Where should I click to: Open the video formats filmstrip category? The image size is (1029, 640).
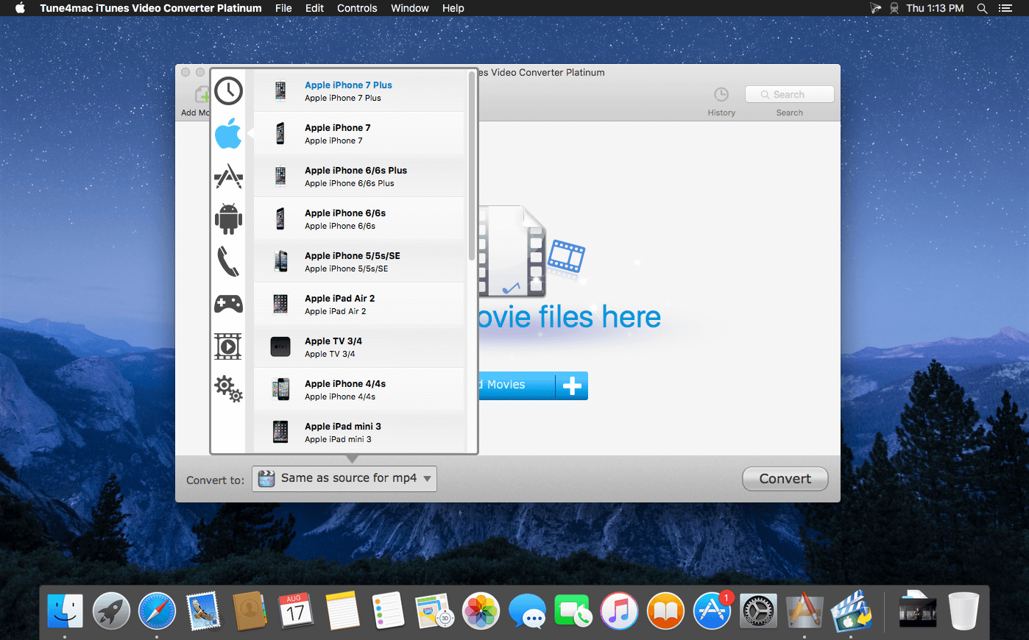click(228, 346)
